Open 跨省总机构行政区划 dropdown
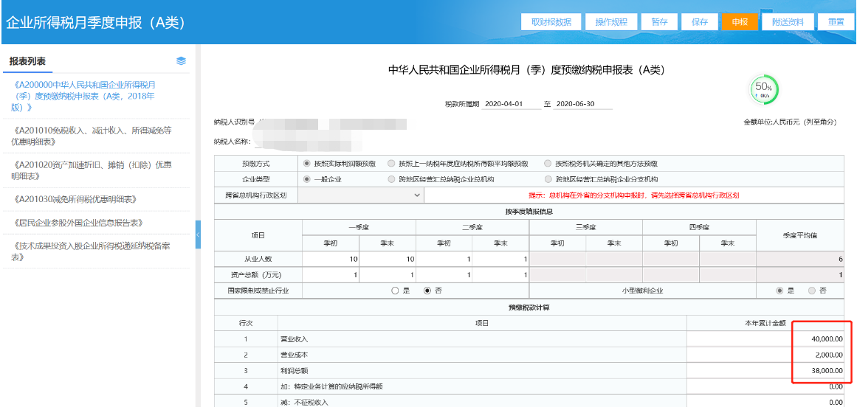This screenshot has height=410, width=857. coord(361,195)
